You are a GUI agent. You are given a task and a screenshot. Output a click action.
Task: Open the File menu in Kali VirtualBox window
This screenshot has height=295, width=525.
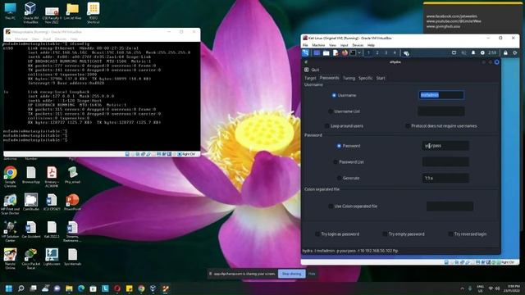pos(305,45)
